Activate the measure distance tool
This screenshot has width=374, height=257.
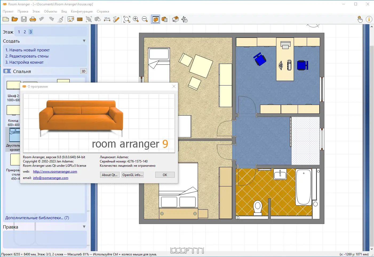coord(107,19)
